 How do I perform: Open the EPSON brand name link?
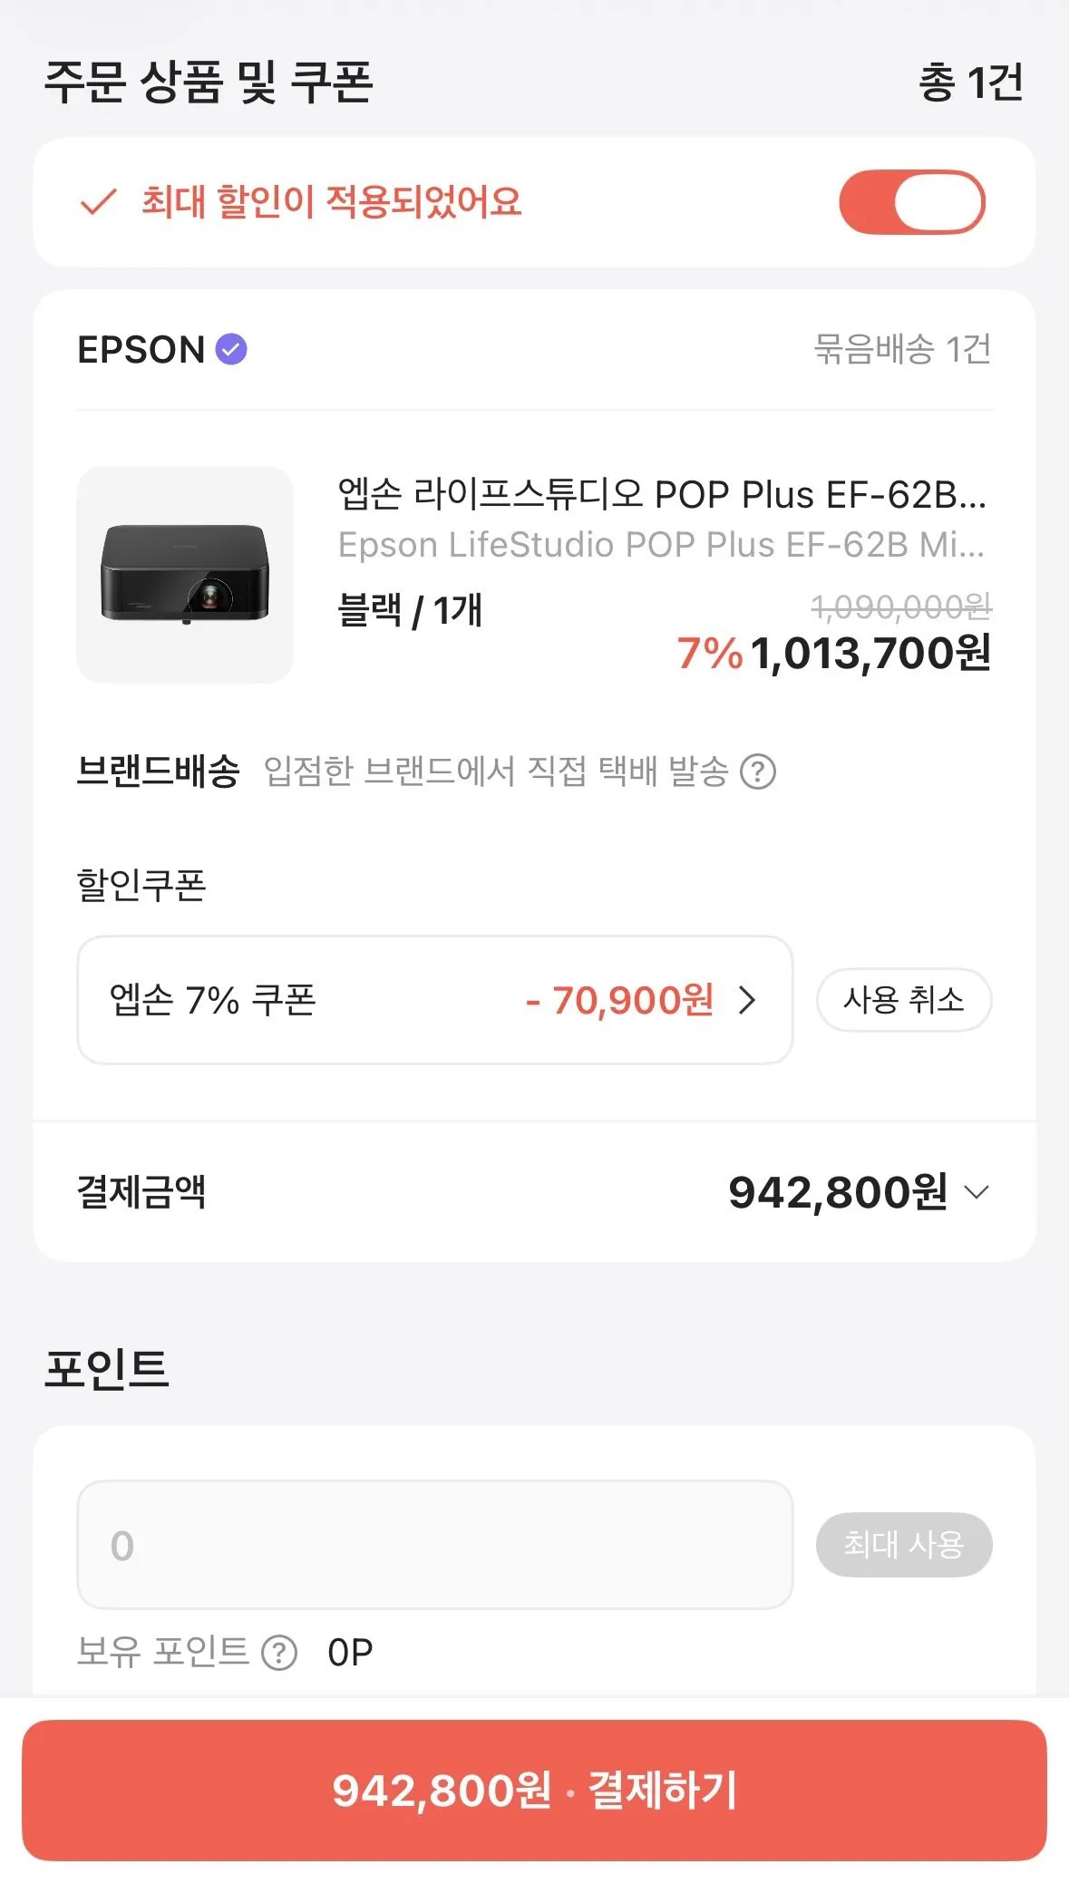coord(141,350)
